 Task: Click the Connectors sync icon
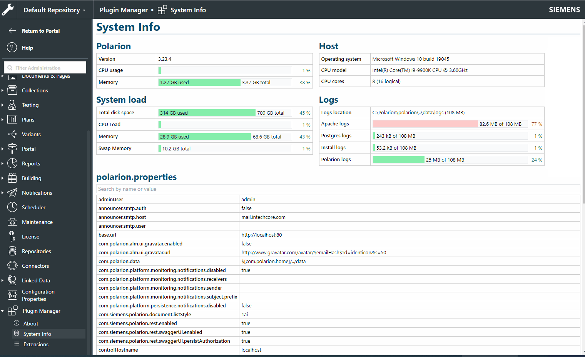12,266
